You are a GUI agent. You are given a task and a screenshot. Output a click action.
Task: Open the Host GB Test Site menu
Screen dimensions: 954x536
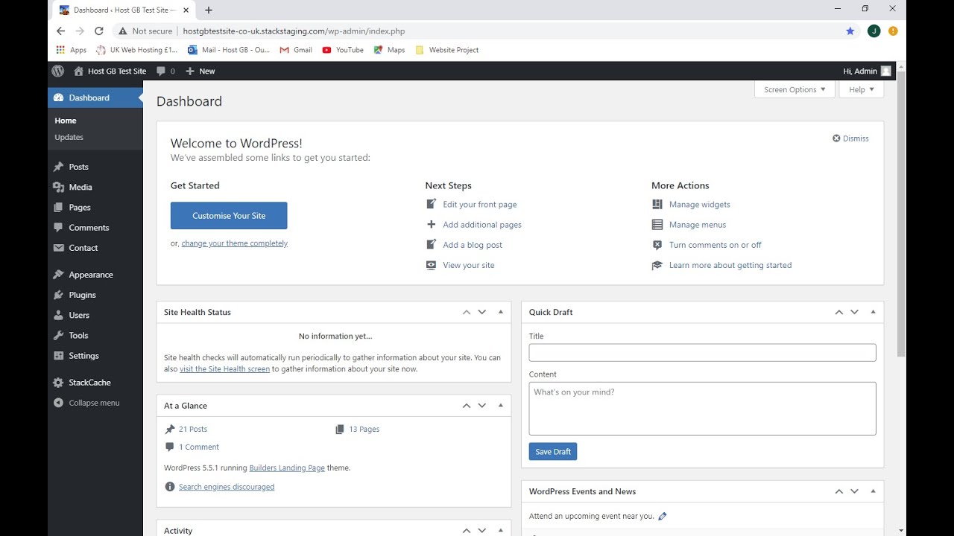[x=110, y=71]
